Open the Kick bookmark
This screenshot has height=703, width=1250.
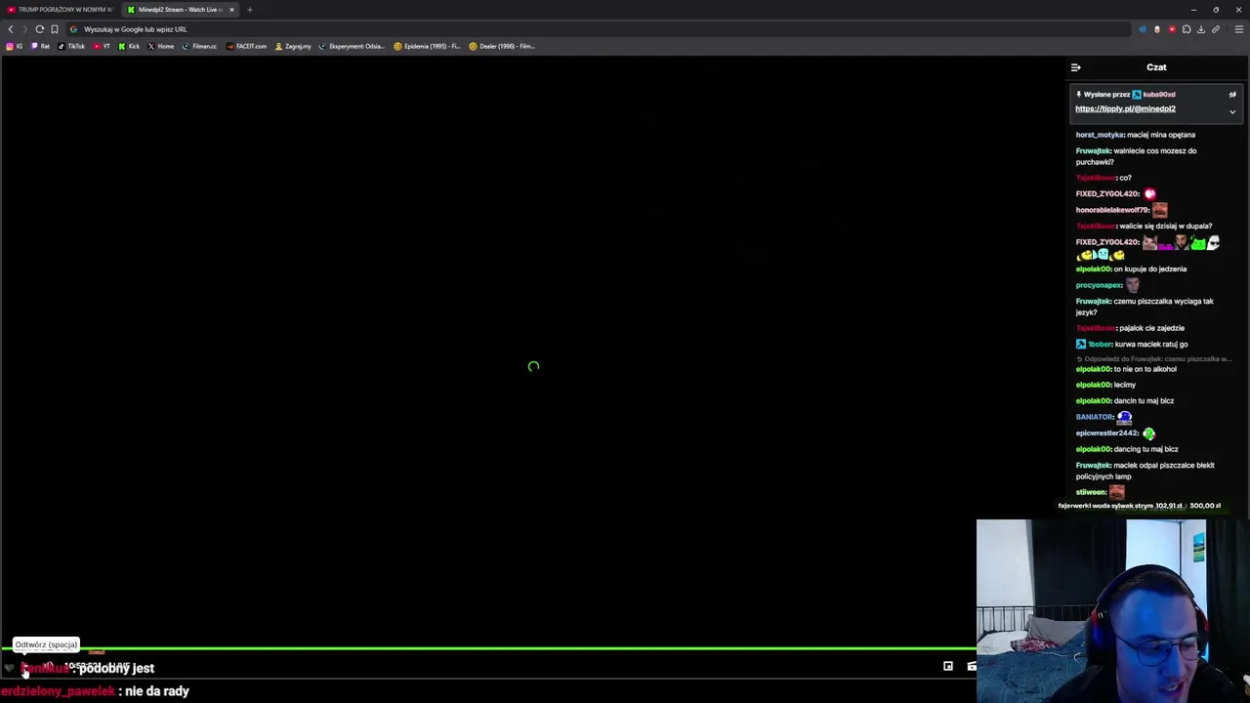[x=129, y=46]
